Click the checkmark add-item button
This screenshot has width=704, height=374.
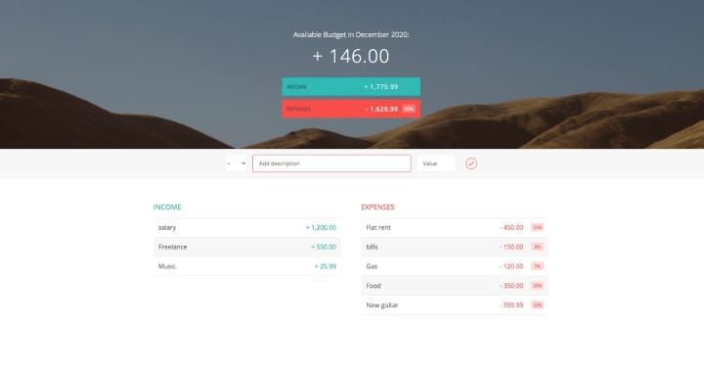click(471, 164)
